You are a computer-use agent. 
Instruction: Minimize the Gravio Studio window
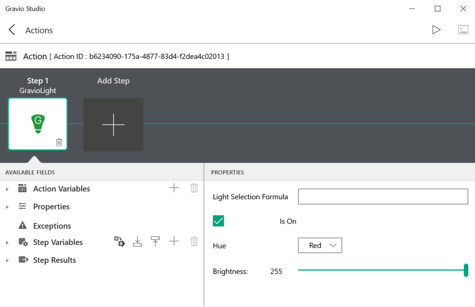412,9
